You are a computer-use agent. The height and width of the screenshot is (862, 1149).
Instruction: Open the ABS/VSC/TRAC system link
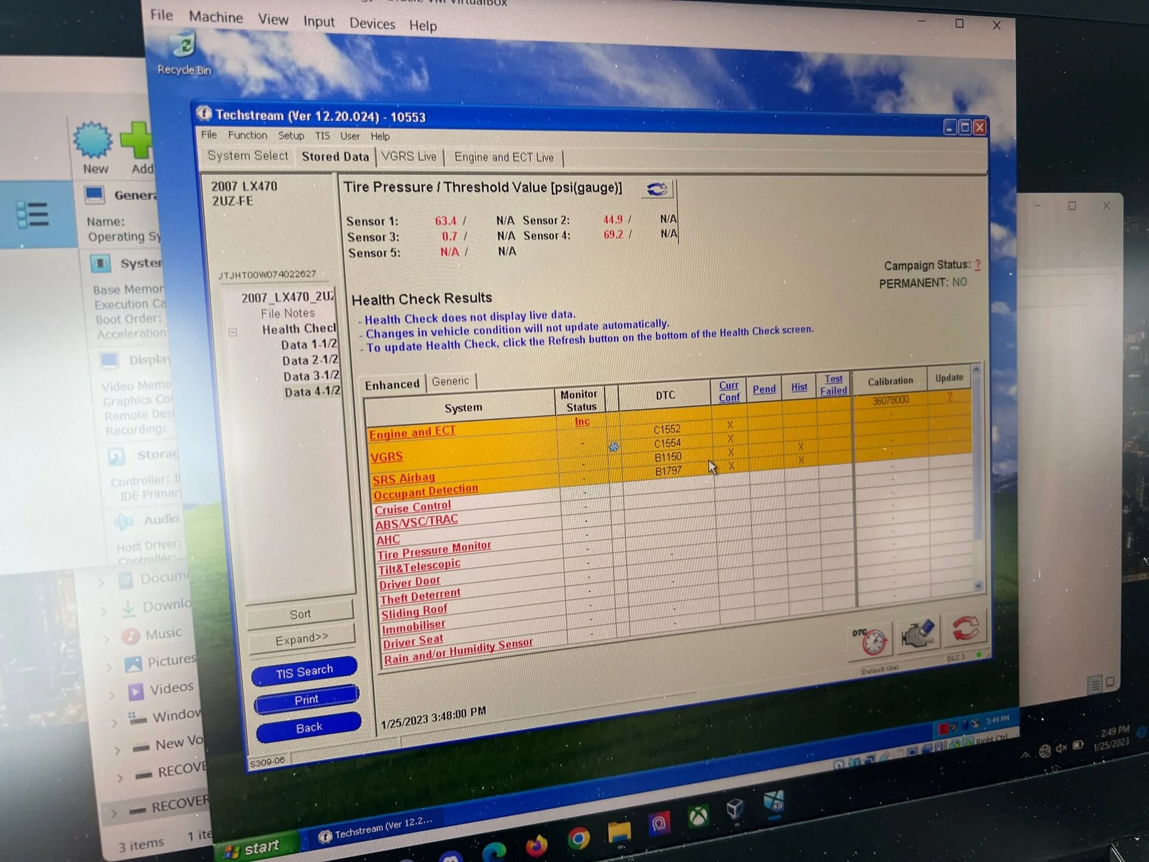[417, 521]
